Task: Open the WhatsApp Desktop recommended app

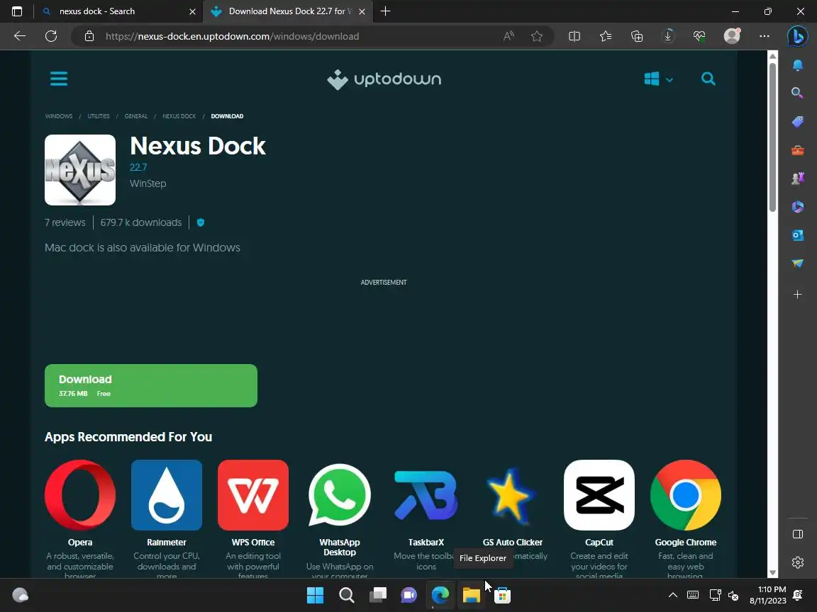Action: coord(340,495)
